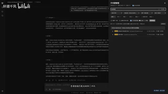Give the last message a thumbs down
This screenshot has width=168, height=94.
pos(53,80)
